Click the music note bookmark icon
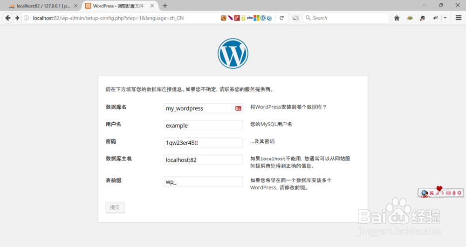 click(224, 18)
